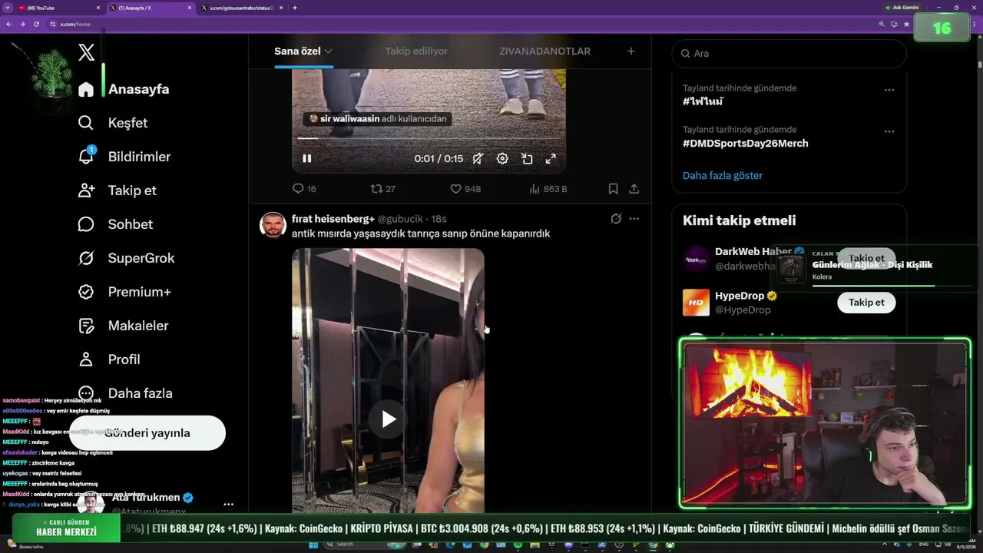This screenshot has width=983, height=553.
Task: Open video playback settings gear
Action: point(502,158)
